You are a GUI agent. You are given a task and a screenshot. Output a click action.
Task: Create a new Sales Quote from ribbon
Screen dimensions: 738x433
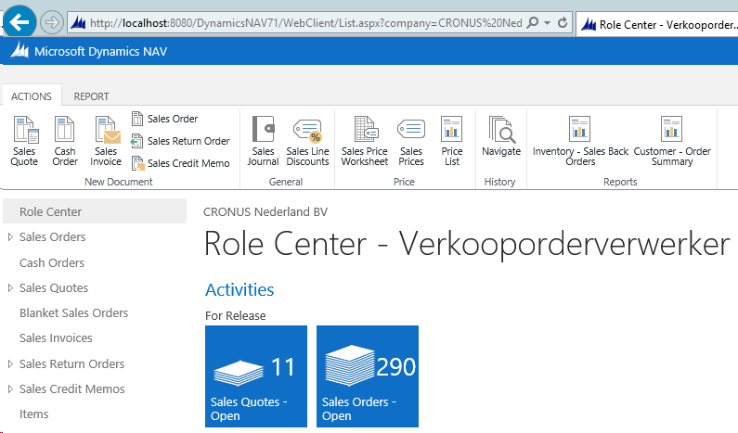click(24, 141)
